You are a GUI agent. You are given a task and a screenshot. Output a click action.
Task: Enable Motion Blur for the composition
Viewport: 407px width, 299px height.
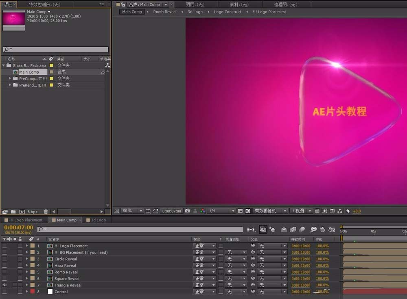pos(302,230)
